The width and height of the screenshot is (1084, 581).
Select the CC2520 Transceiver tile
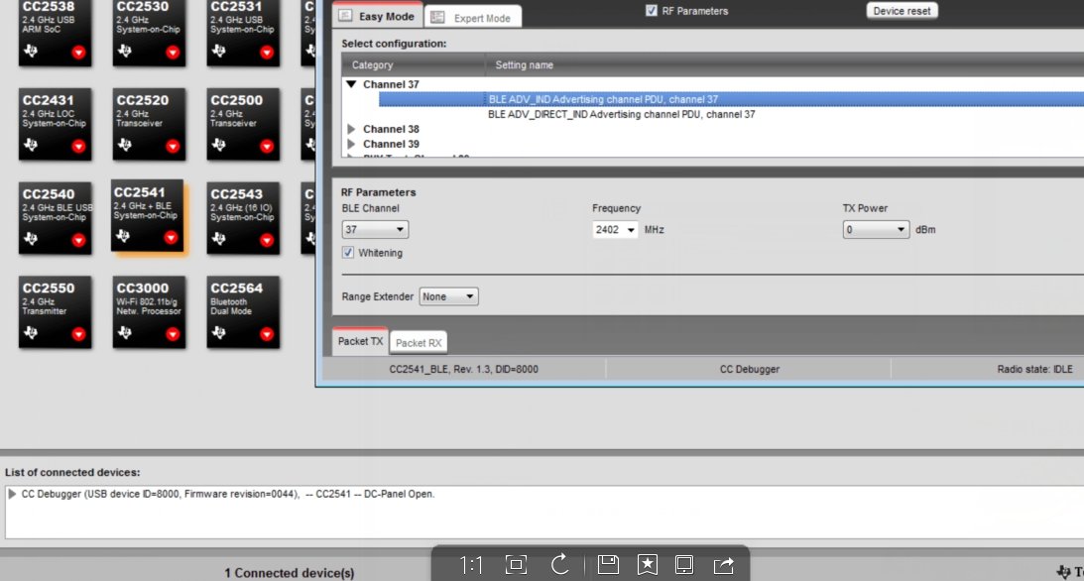point(149,124)
